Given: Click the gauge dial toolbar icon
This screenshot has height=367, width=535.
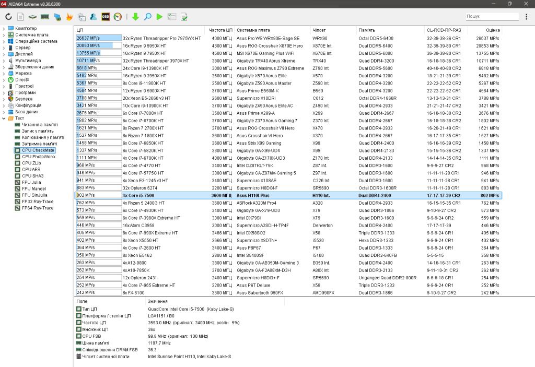Looking at the screenshot, I should click(x=118, y=17).
